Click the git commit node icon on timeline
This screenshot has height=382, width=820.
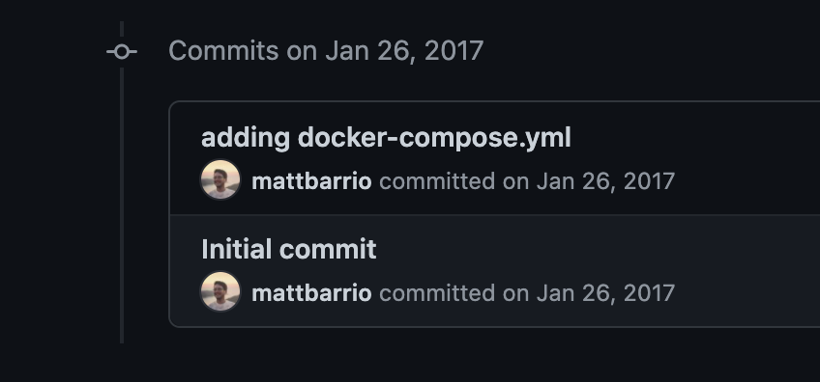click(x=122, y=52)
